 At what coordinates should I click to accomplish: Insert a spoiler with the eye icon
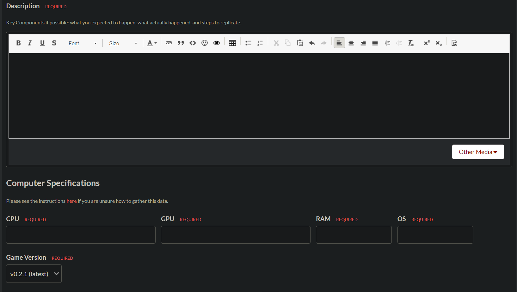pyautogui.click(x=217, y=43)
